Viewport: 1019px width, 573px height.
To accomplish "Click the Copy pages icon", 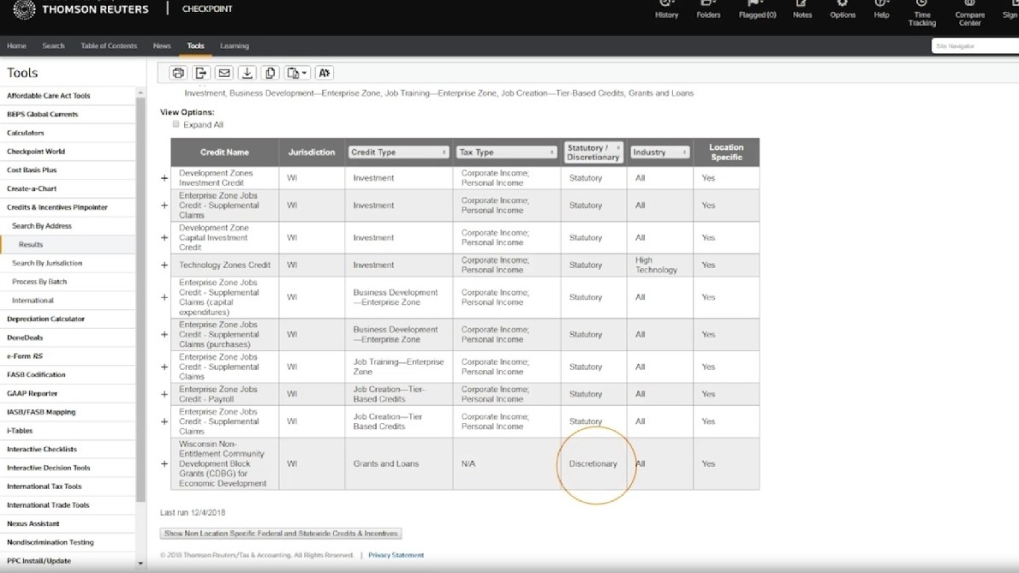I will click(271, 74).
